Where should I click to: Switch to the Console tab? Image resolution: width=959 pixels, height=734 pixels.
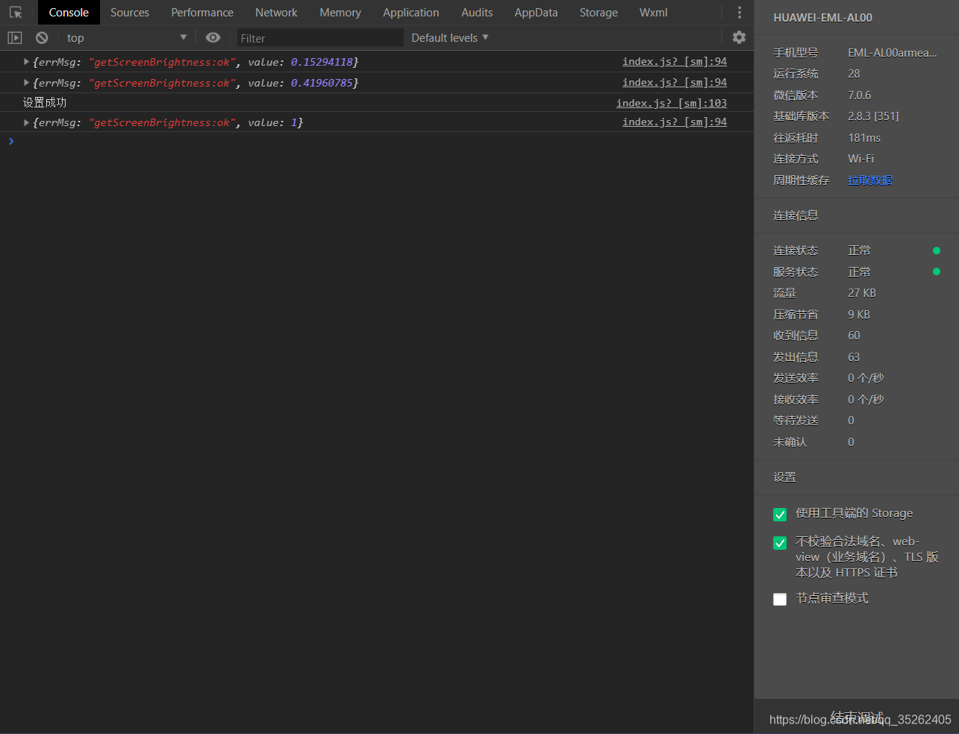[69, 13]
